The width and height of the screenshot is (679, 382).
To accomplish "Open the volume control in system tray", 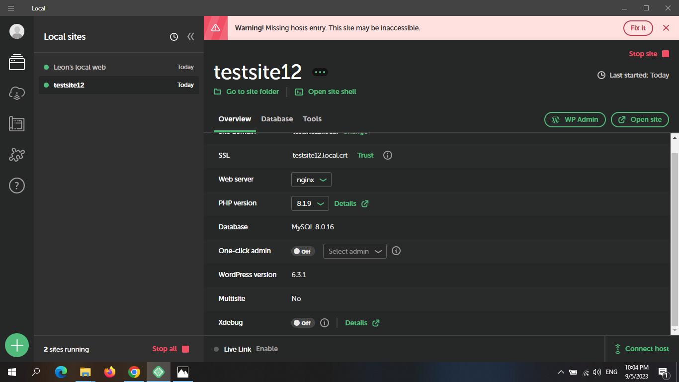I will click(x=597, y=372).
